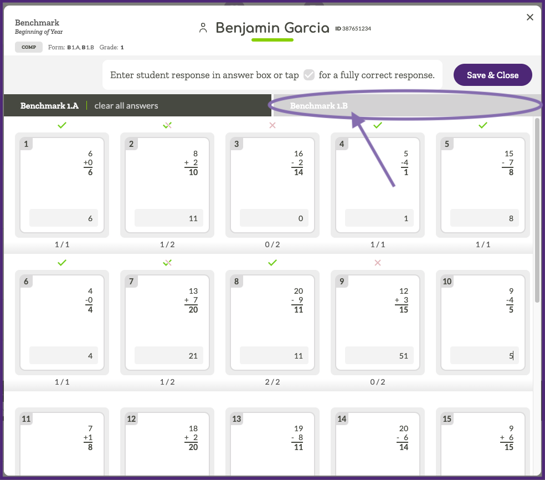Click the vertical scrollbar on the right
The width and height of the screenshot is (545, 480).
pos(537,211)
